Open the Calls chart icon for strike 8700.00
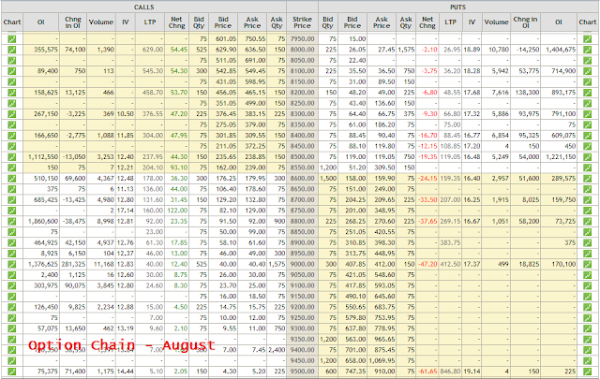Image resolution: width=600 pixels, height=379 pixels. coord(12,200)
